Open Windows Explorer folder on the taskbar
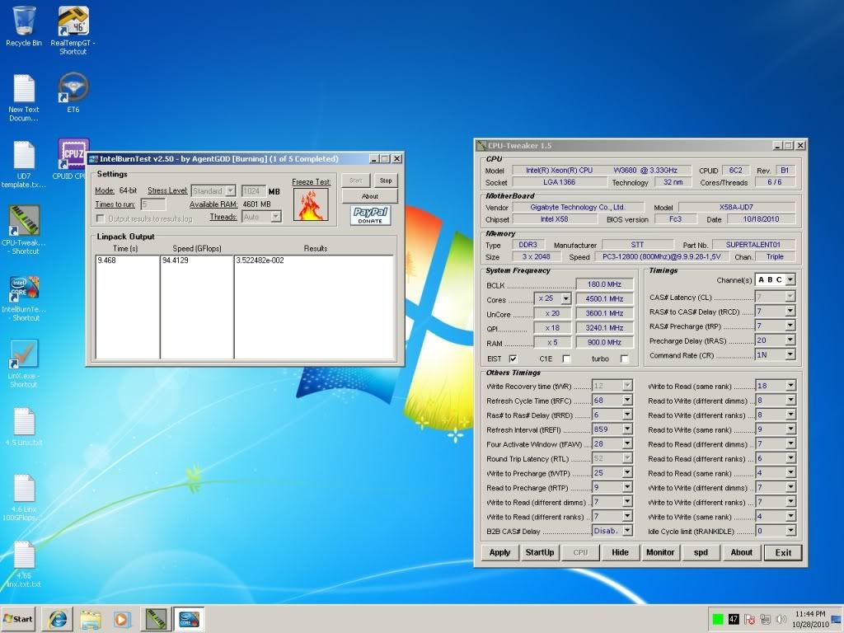The height and width of the screenshot is (633, 844). tap(90, 619)
